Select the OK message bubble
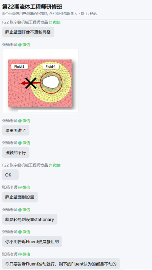152x270 pixels. (10, 175)
